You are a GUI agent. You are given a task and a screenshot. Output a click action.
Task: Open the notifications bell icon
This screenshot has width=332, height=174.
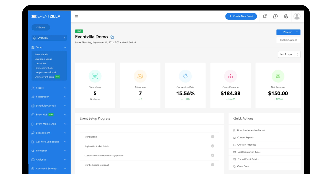tap(265, 16)
